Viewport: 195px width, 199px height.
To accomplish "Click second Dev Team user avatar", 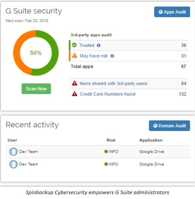I will [13, 164].
